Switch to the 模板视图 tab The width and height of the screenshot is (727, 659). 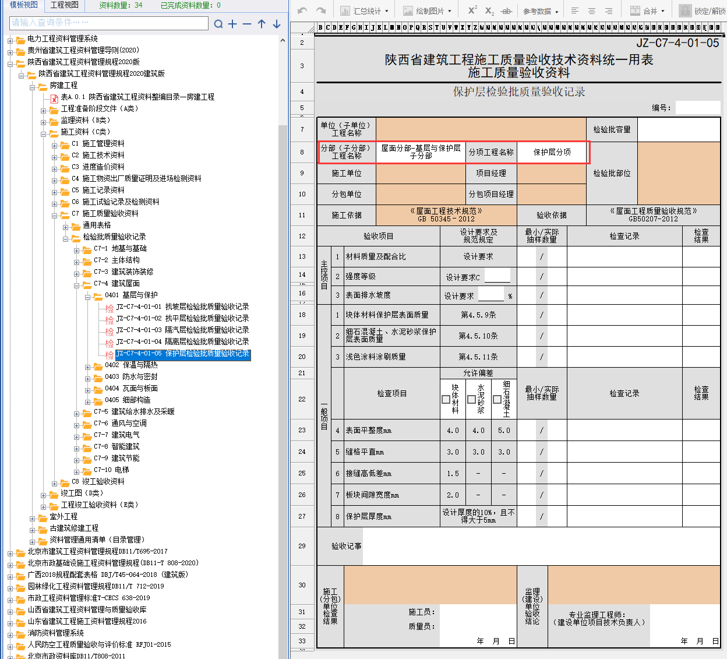[x=23, y=5]
